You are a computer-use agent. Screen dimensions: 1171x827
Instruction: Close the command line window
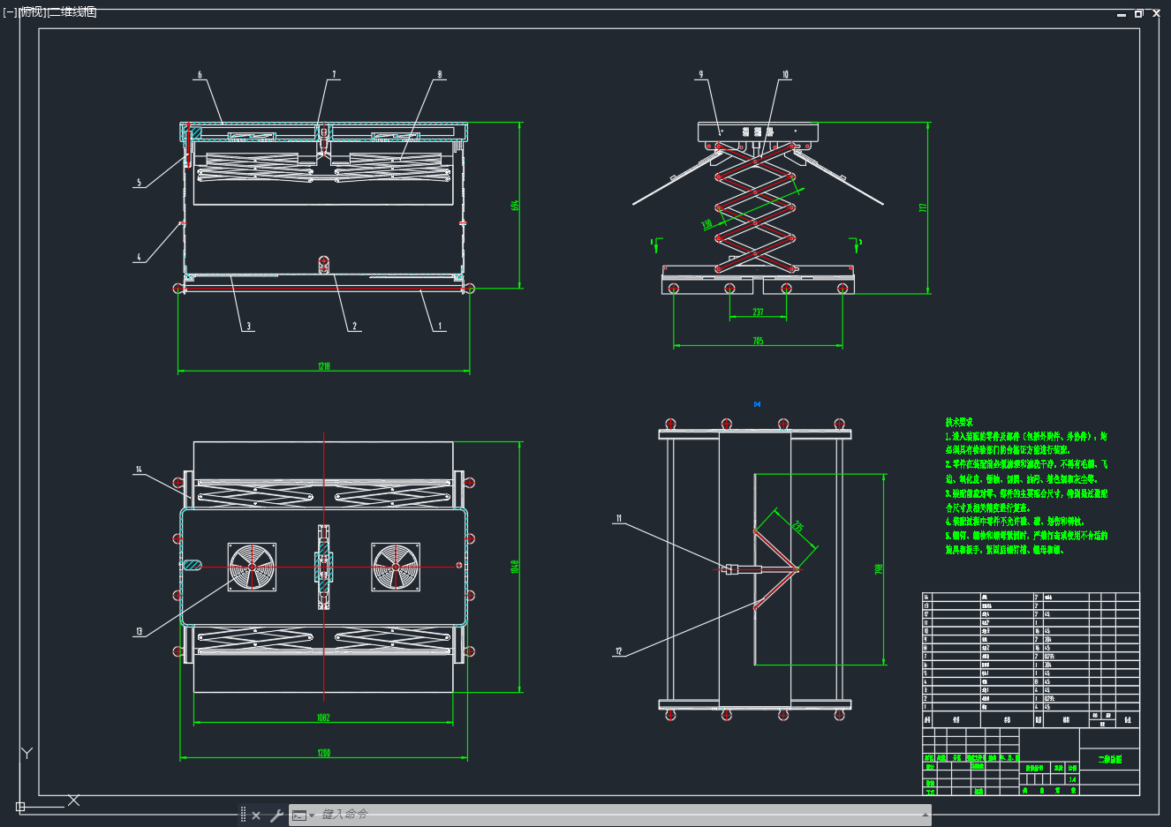256,816
